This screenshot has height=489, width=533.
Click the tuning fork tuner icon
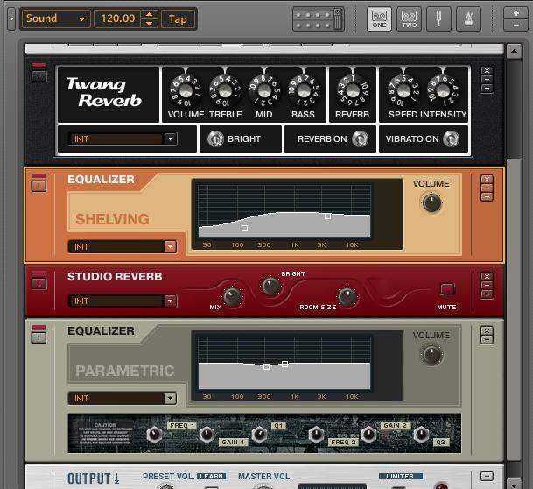(x=442, y=18)
